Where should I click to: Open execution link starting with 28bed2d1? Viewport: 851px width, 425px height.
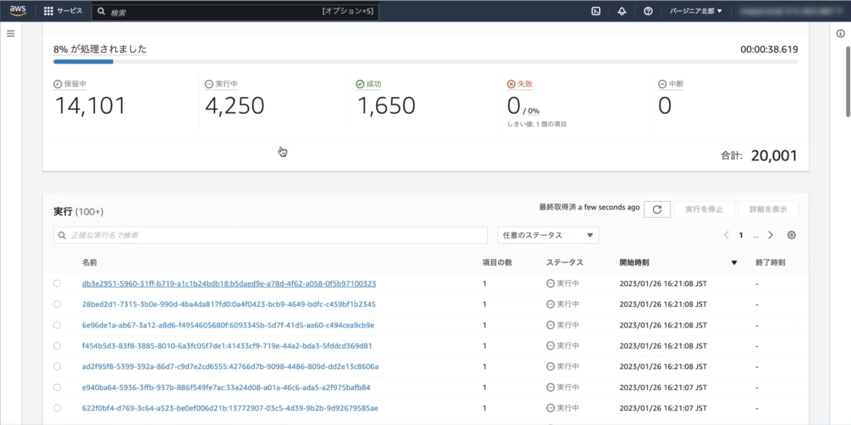click(228, 304)
